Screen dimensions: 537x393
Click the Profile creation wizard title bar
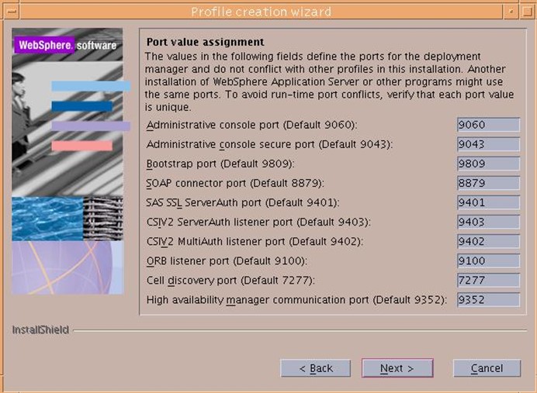pos(261,11)
